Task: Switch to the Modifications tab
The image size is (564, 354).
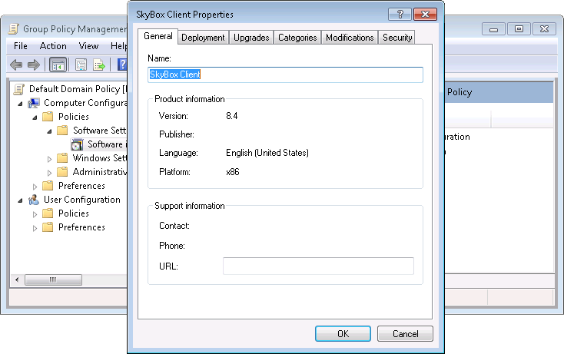Action: click(350, 38)
